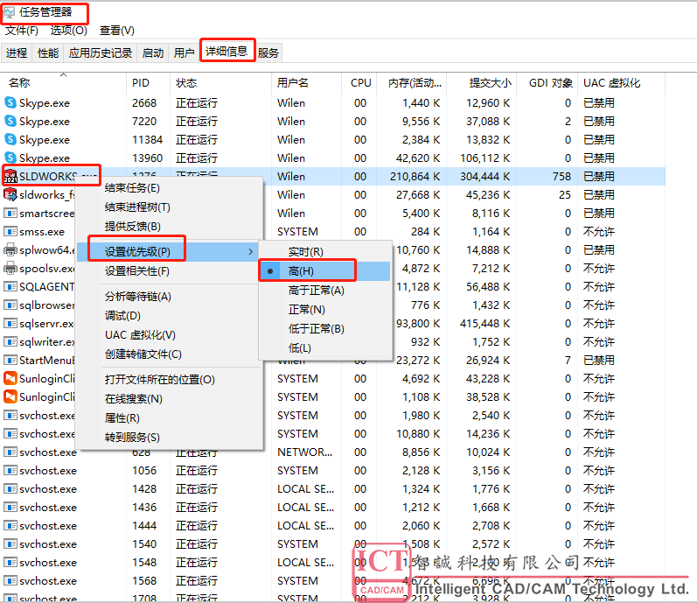Click the SLDWORKS 2021 process icon
Image resolution: width=697 pixels, height=603 pixels.
(x=10, y=177)
